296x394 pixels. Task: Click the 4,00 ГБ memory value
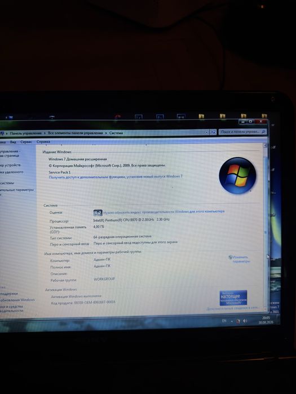pyautogui.click(x=99, y=227)
